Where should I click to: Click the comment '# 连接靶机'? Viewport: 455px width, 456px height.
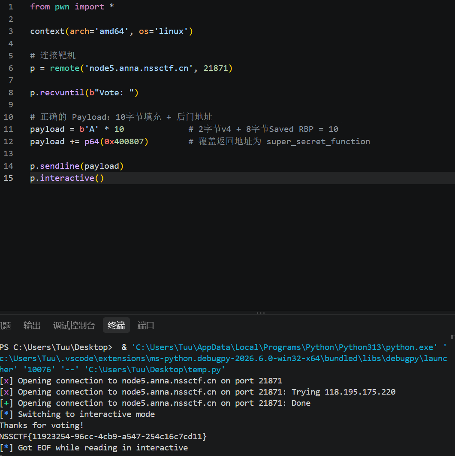(x=53, y=55)
